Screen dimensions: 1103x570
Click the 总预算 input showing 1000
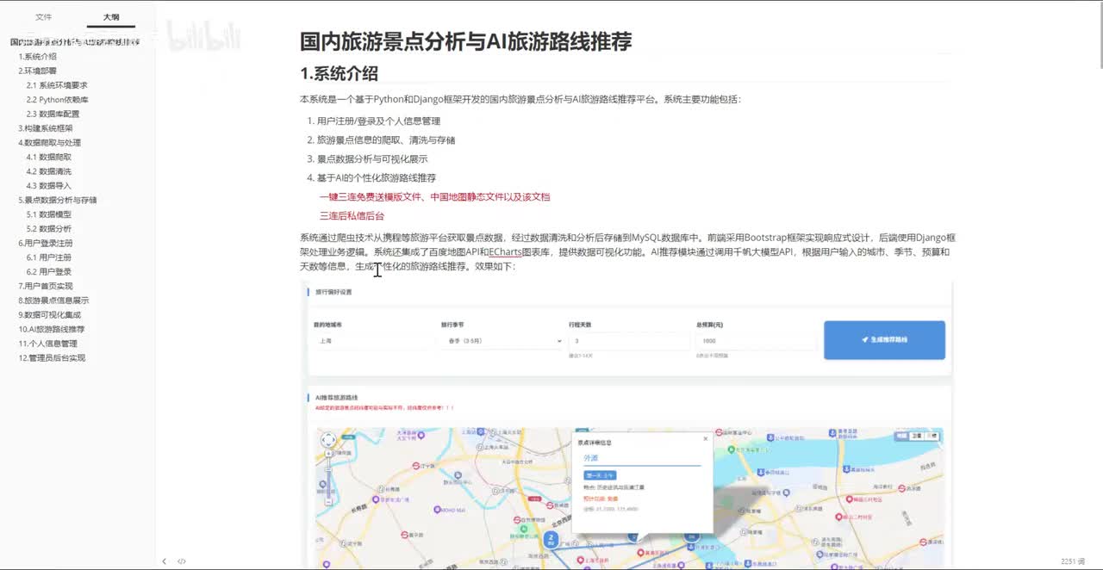point(756,341)
